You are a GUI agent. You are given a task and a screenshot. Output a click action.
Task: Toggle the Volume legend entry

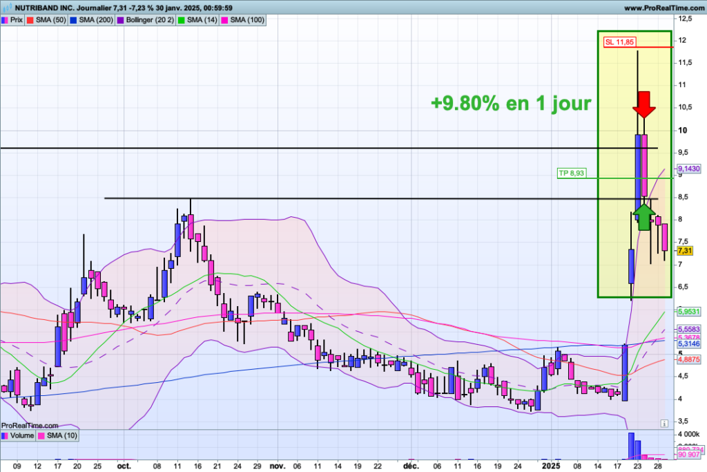(x=17, y=435)
